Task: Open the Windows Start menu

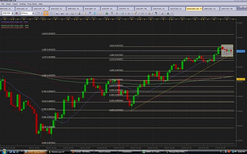Action: pyautogui.click(x=4, y=152)
